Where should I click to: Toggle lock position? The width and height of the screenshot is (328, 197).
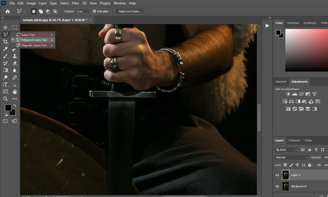click(297, 165)
